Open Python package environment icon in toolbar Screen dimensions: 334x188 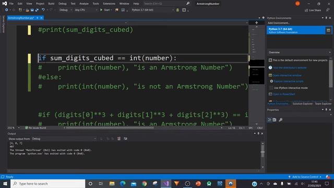[x=177, y=10]
